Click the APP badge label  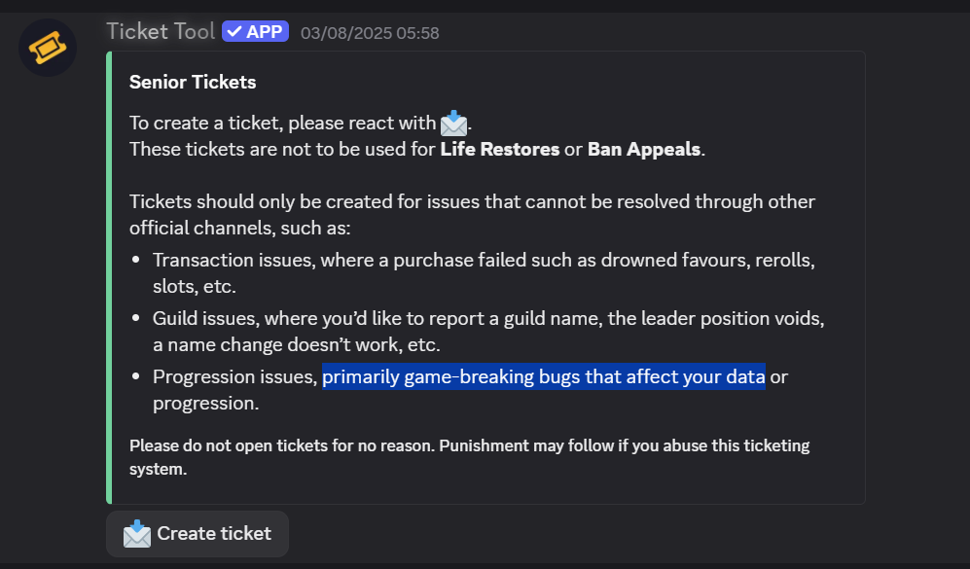(264, 32)
